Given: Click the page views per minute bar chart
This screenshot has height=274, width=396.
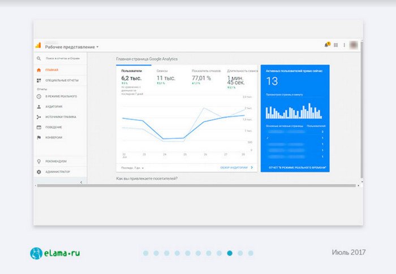Looking at the screenshot, I should [x=294, y=111].
